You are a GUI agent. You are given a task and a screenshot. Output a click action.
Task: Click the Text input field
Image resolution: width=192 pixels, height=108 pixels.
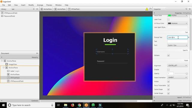[177, 41]
